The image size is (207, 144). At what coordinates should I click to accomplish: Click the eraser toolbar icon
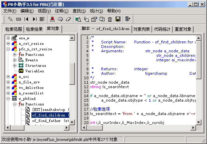[x=68, y=19]
